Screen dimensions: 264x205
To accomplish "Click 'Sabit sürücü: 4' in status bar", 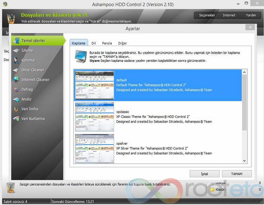I will coord(15,201).
